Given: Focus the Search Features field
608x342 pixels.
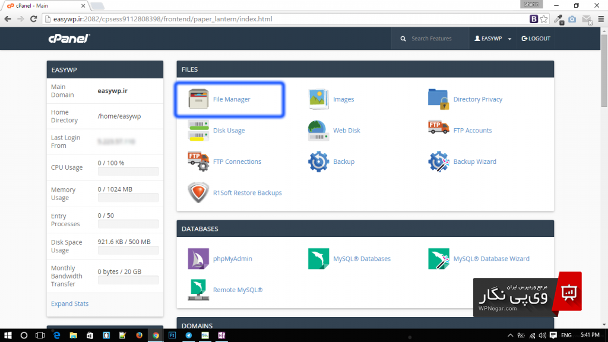Looking at the screenshot, I should 431,39.
